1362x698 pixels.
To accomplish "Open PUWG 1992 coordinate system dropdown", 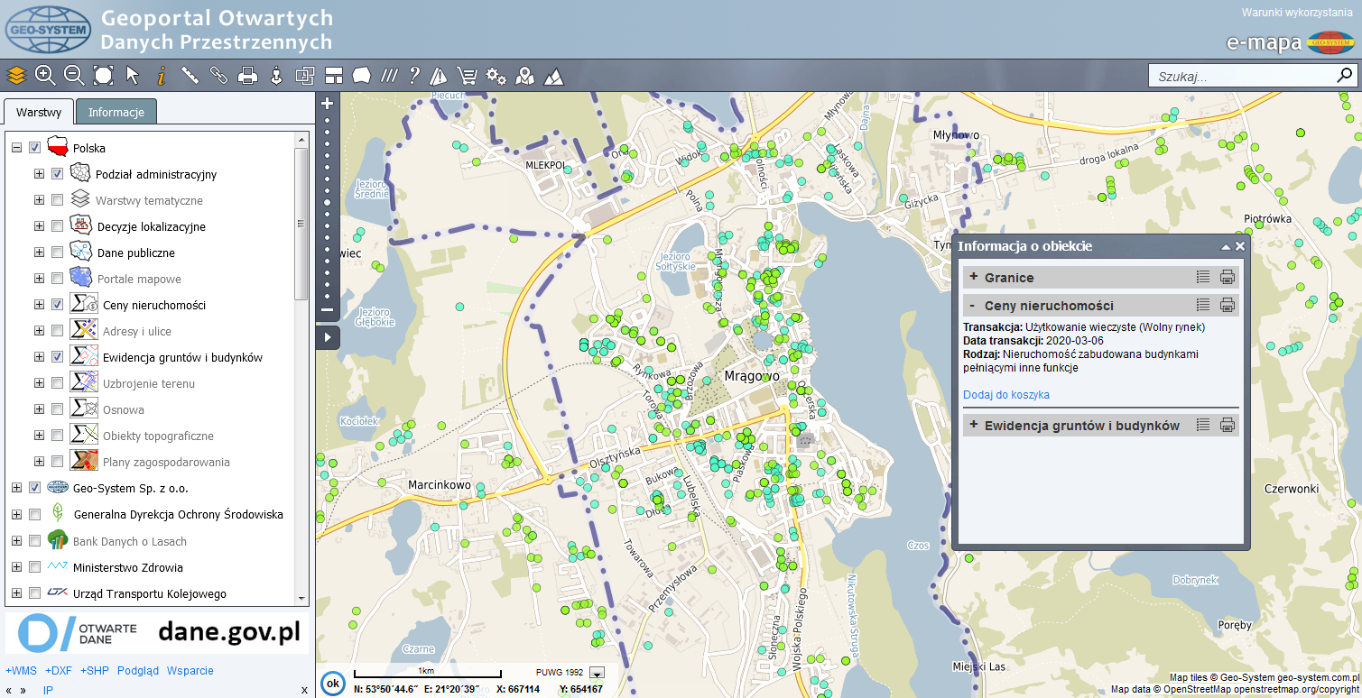I will pos(597,673).
